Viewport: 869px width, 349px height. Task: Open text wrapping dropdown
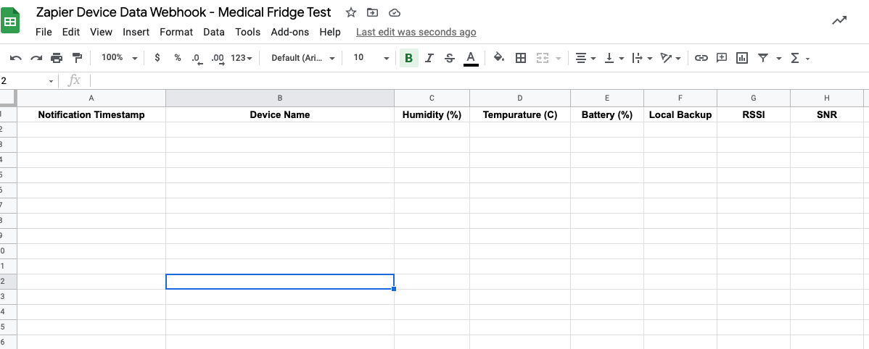(x=643, y=57)
